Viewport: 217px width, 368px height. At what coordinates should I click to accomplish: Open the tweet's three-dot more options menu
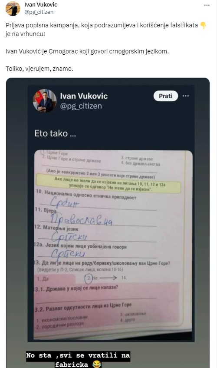point(207,5)
